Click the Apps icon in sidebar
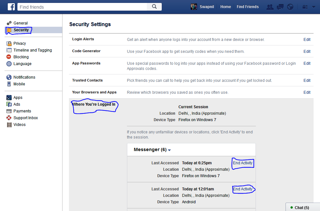This screenshot has width=320, height=211. coord(9,98)
